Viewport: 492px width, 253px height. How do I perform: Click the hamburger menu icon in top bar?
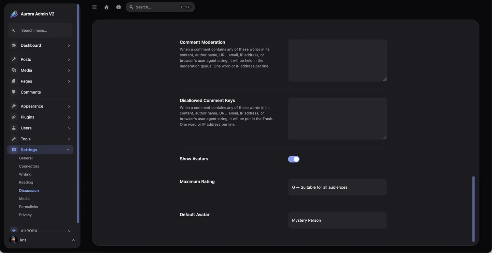point(95,7)
